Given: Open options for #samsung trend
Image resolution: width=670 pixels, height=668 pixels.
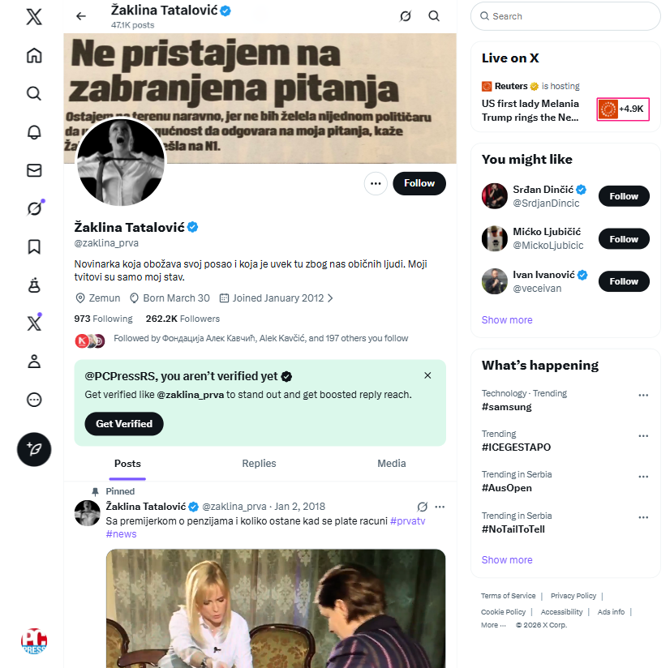Looking at the screenshot, I should (643, 396).
